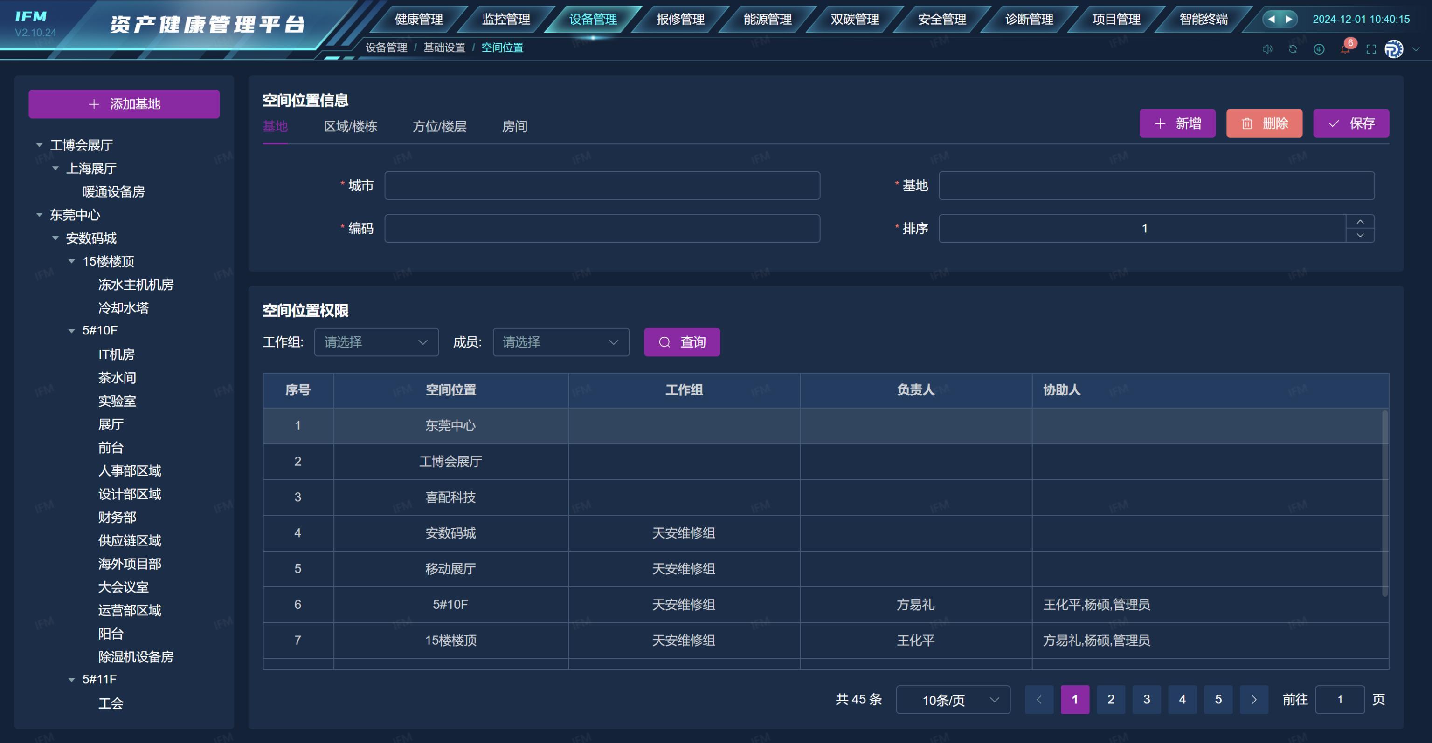The image size is (1432, 743).
Task: Go to page 3 in pagination
Action: [1146, 700]
